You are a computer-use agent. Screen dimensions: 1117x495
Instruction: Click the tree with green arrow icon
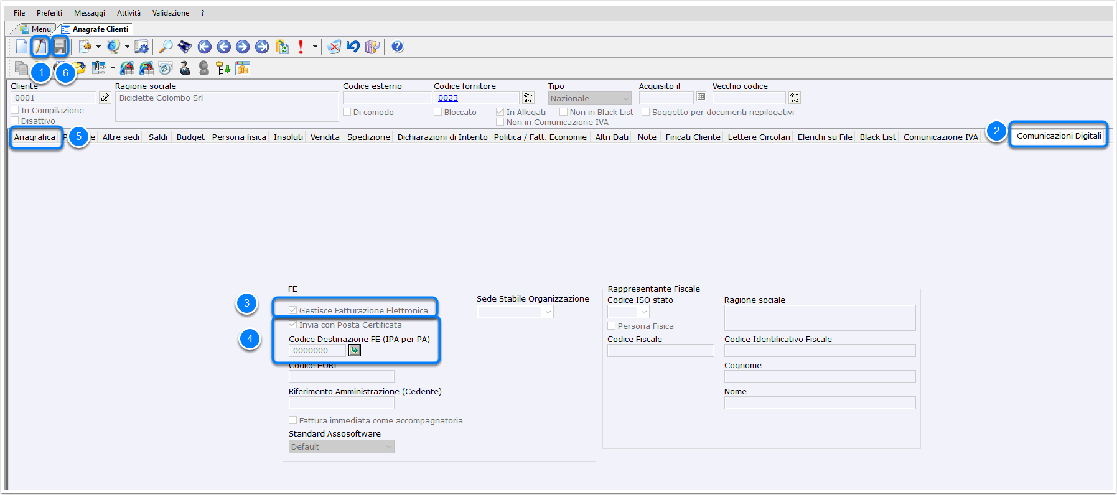223,68
